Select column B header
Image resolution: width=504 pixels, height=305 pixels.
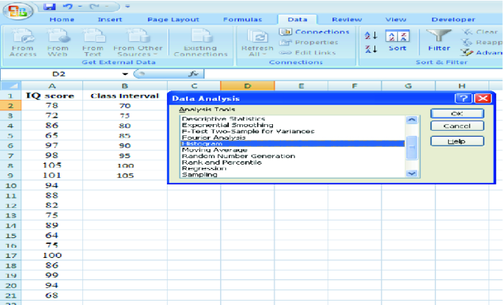tap(125, 86)
